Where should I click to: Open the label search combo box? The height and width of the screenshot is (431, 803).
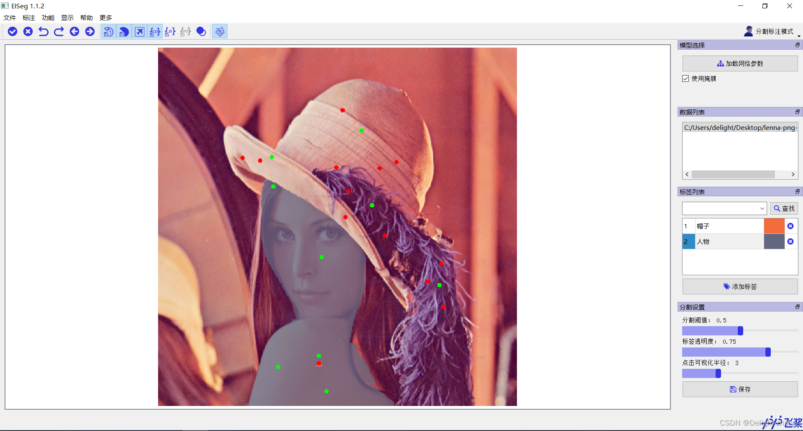(x=724, y=208)
